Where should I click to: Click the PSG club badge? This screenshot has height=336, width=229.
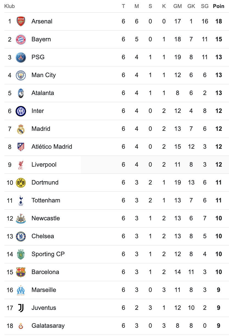(21, 57)
